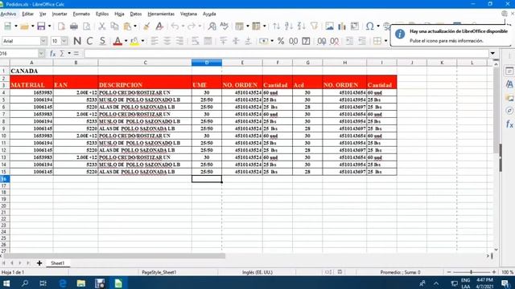Open the sidebar Functions fx icon
The width and height of the screenshot is (515, 289).
509,124
